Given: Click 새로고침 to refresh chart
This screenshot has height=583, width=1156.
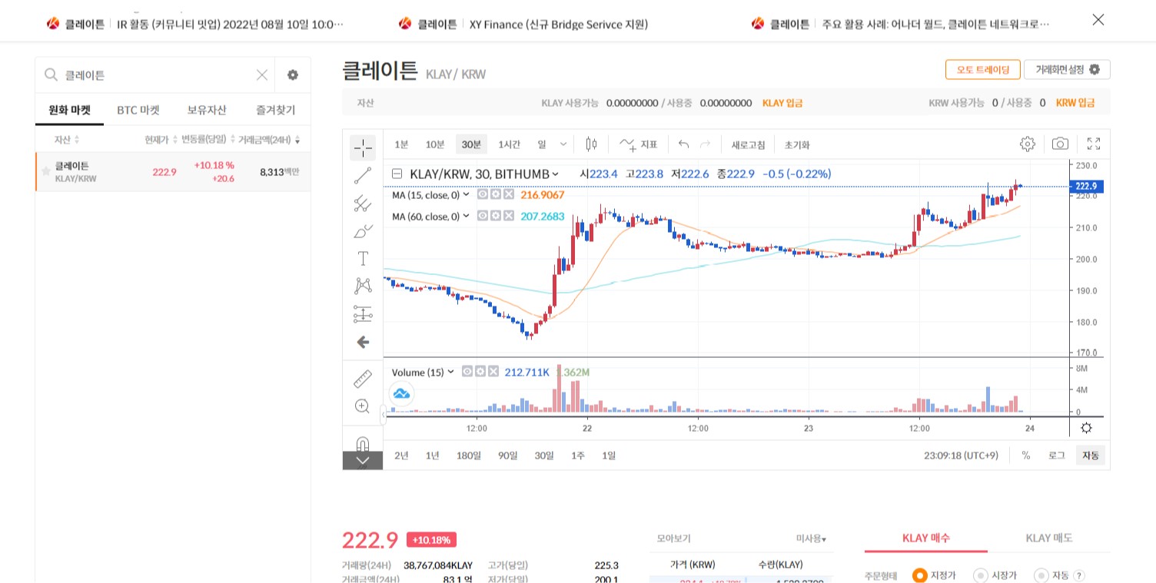Looking at the screenshot, I should 748,144.
